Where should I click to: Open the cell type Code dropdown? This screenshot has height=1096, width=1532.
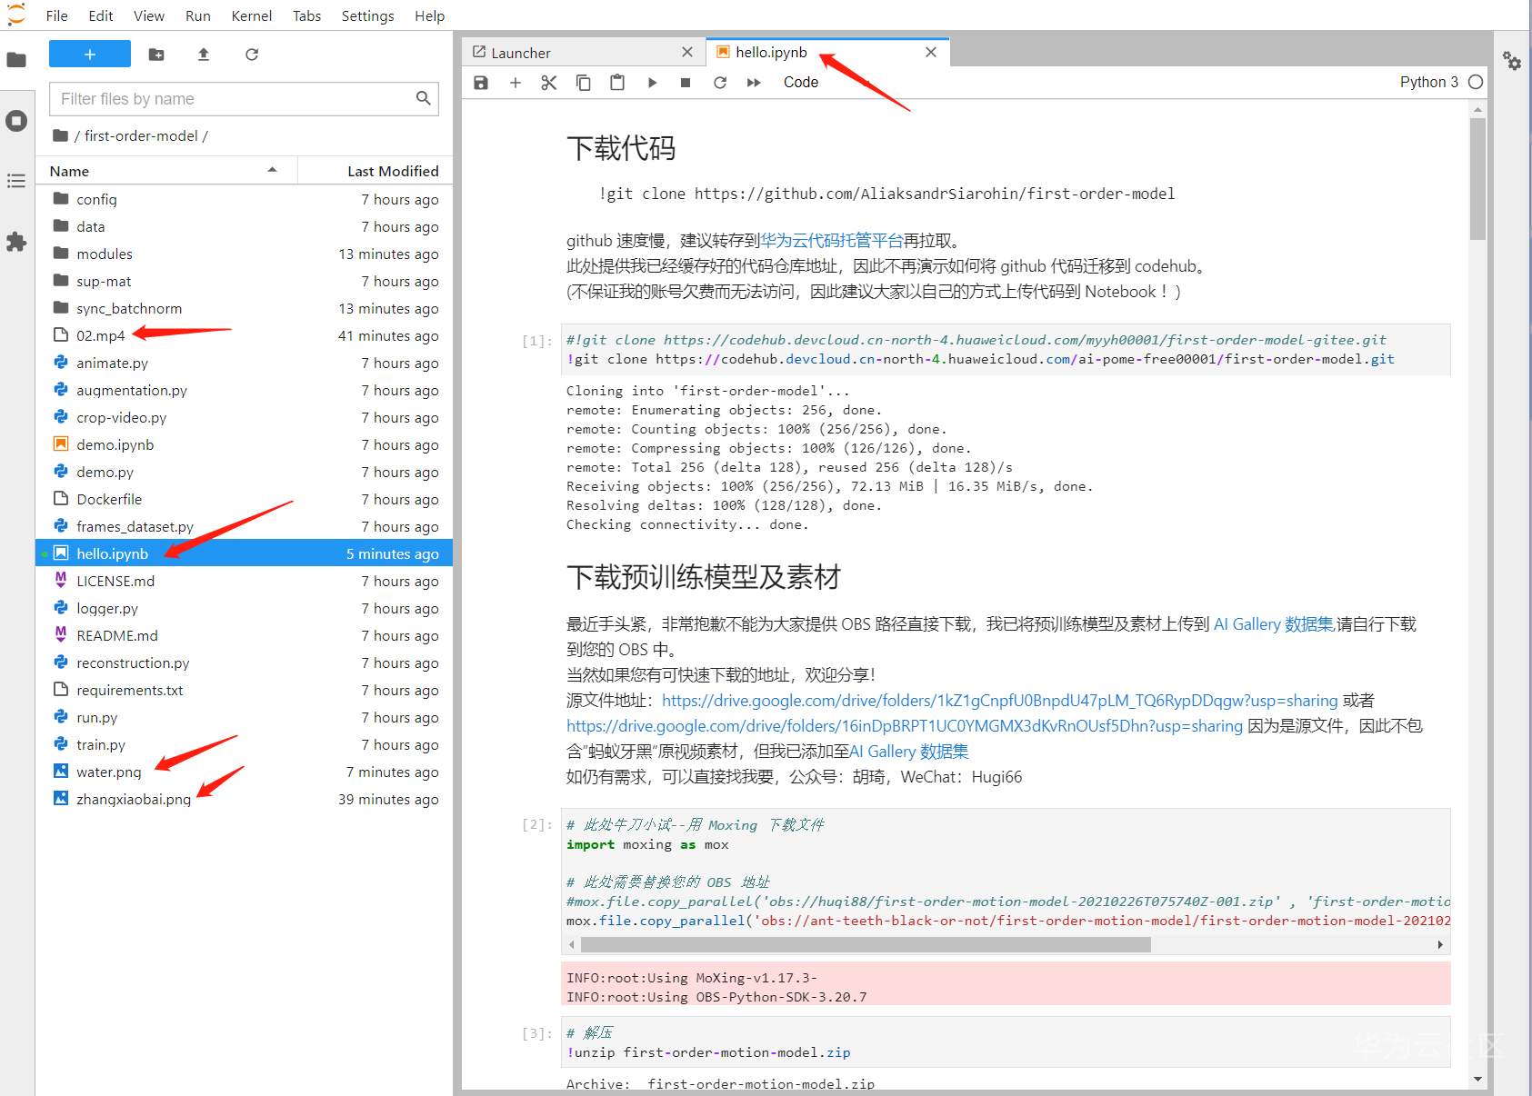[801, 83]
